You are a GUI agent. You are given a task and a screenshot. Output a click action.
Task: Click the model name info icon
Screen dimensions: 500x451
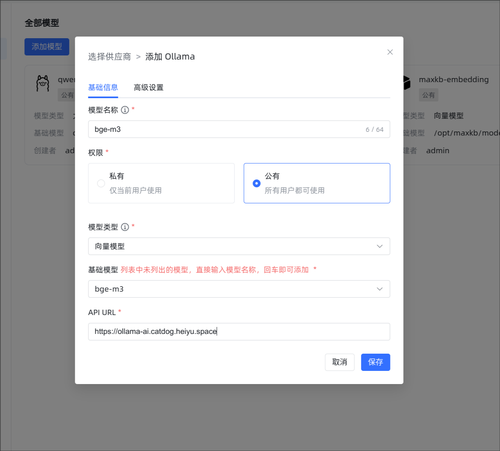click(x=125, y=110)
